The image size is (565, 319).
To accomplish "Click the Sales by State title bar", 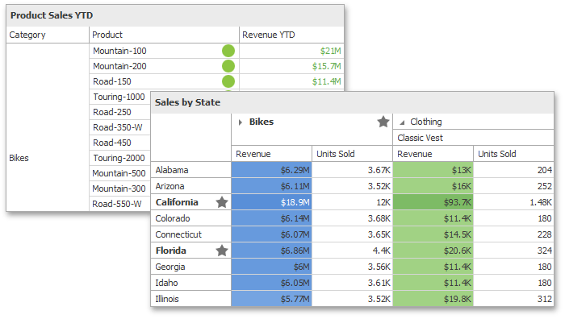I will [x=352, y=102].
